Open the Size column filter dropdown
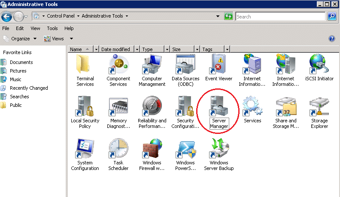The height and width of the screenshot is (197, 340). point(197,49)
